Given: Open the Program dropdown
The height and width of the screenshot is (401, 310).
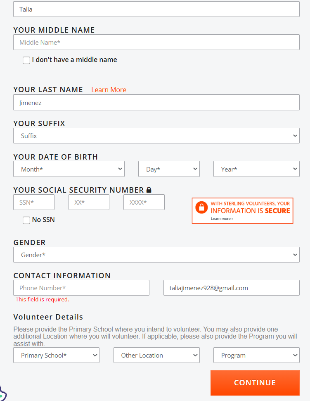Looking at the screenshot, I should [256, 355].
